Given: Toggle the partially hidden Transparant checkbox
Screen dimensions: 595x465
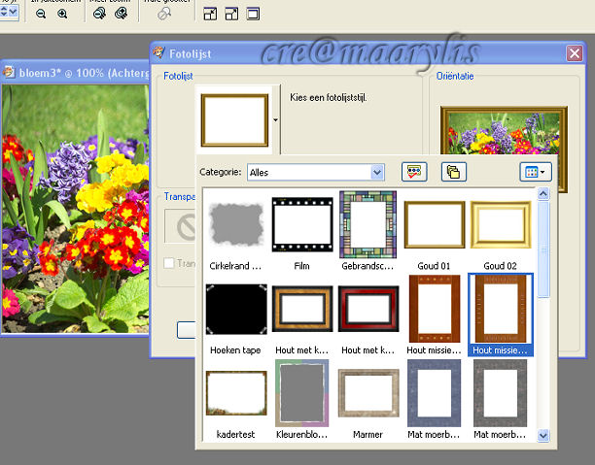Looking at the screenshot, I should (x=168, y=263).
